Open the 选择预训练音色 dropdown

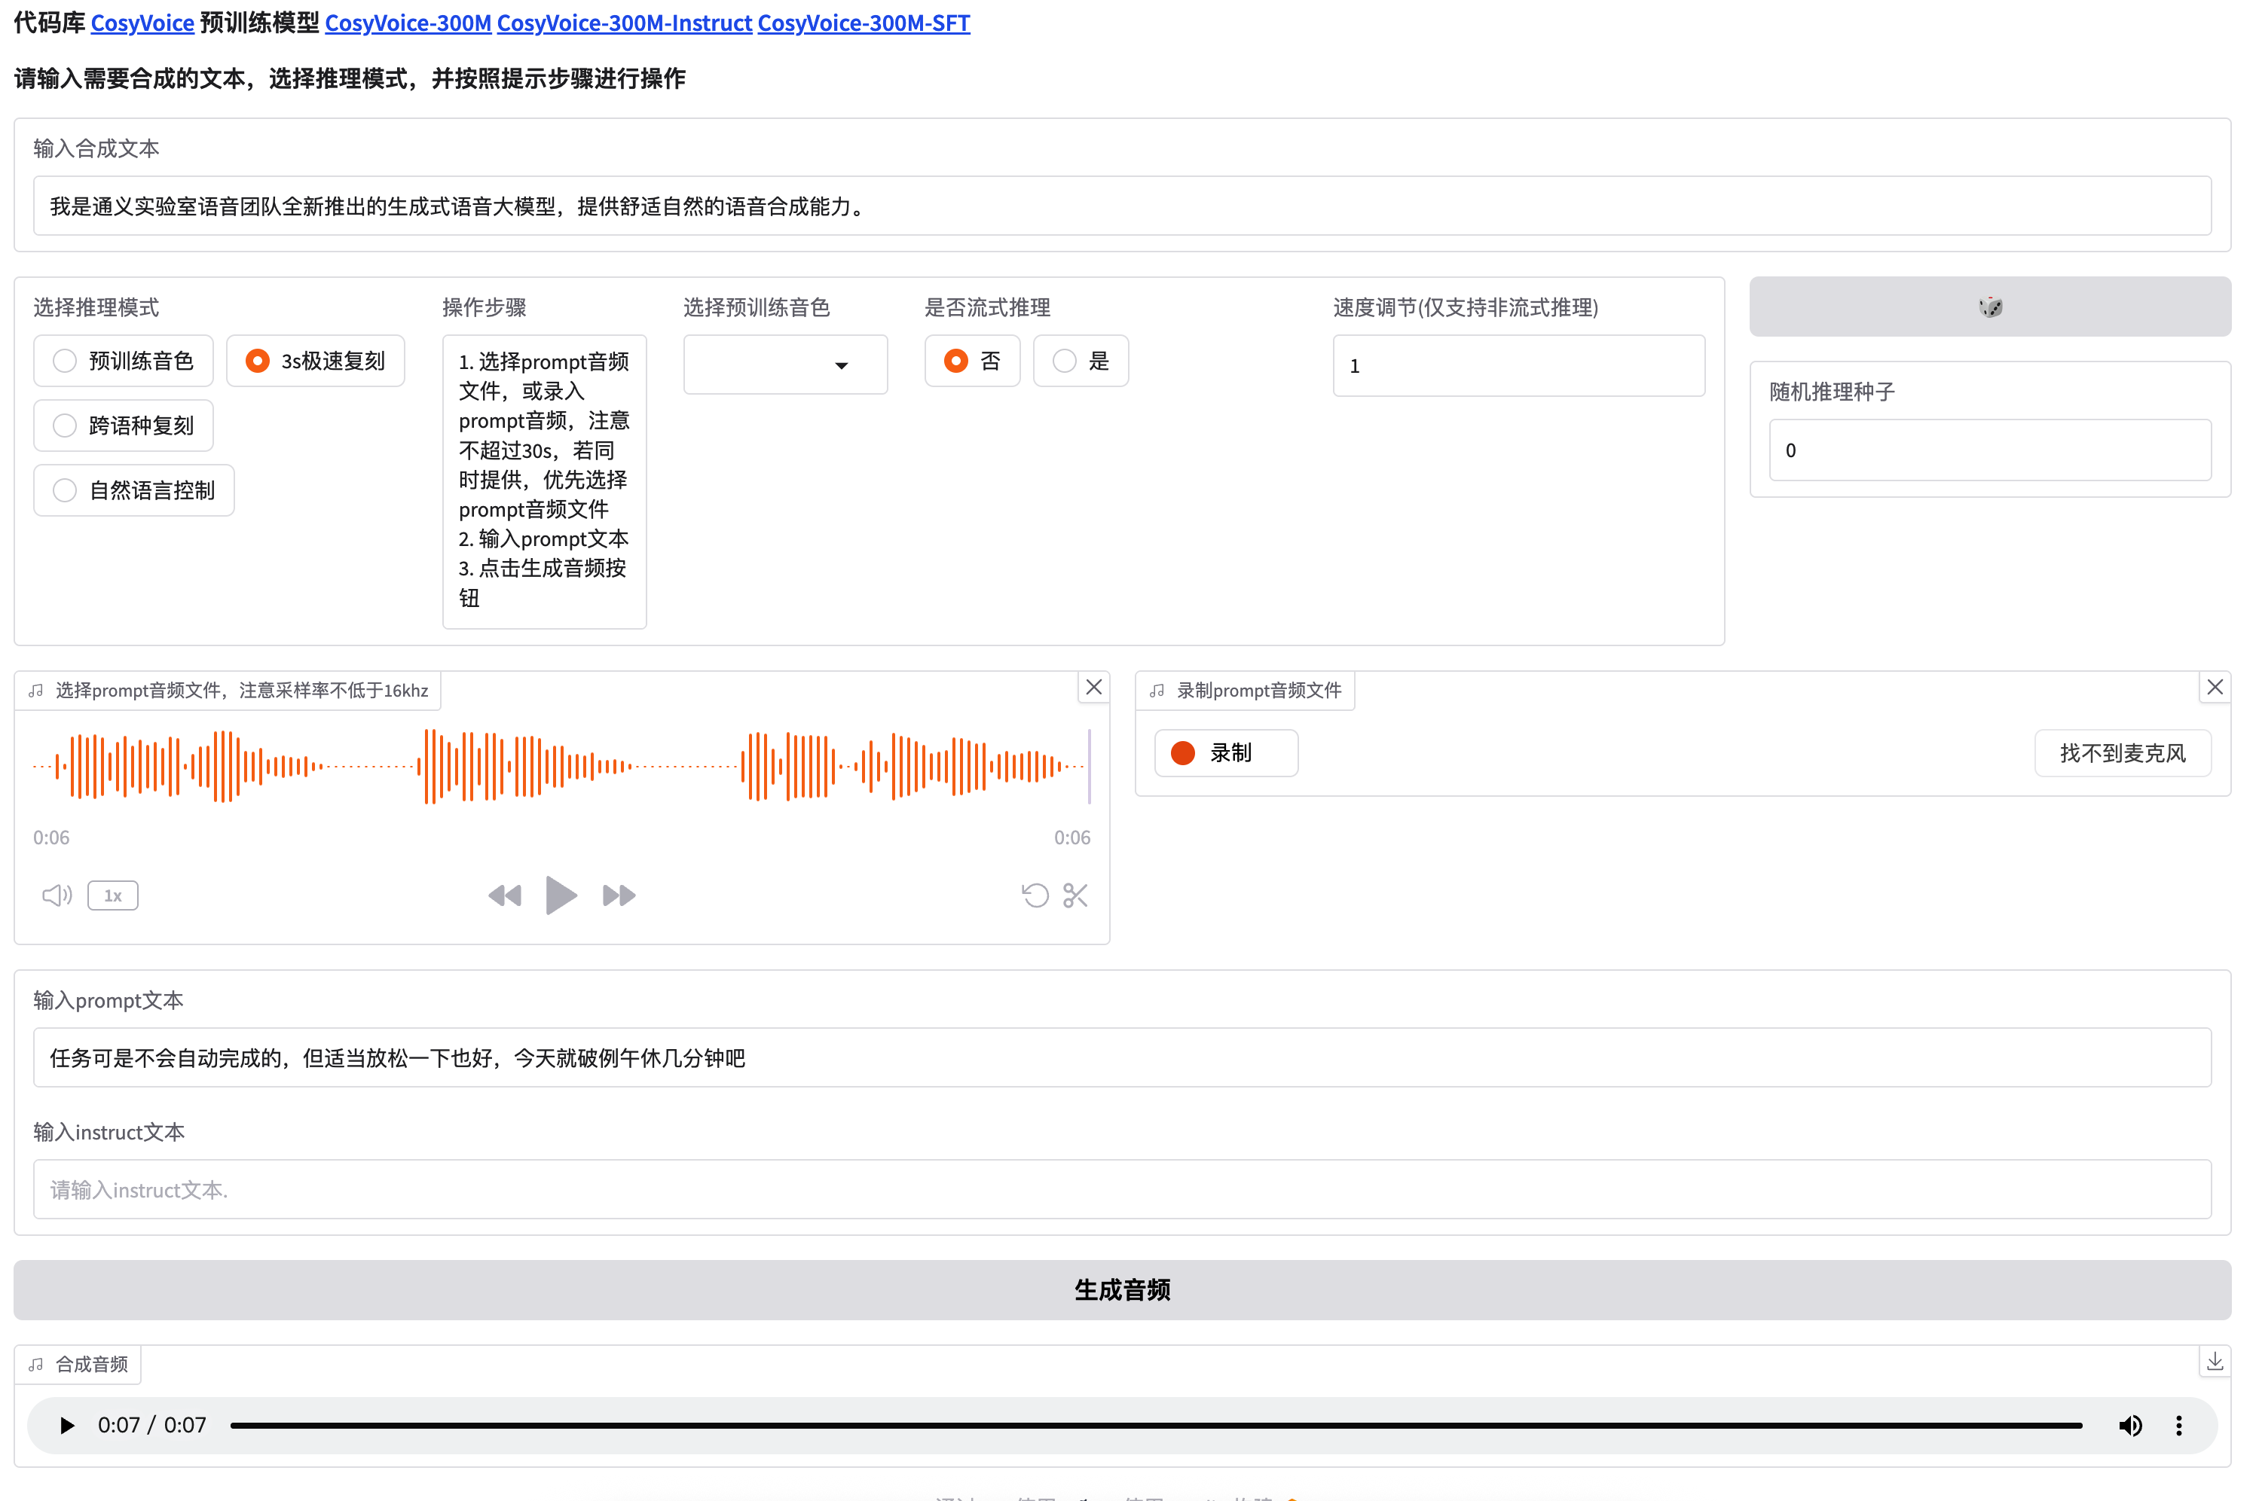pyautogui.click(x=785, y=365)
